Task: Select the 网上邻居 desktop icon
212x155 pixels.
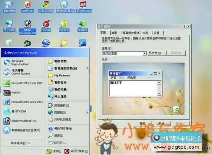Action: coord(9,26)
